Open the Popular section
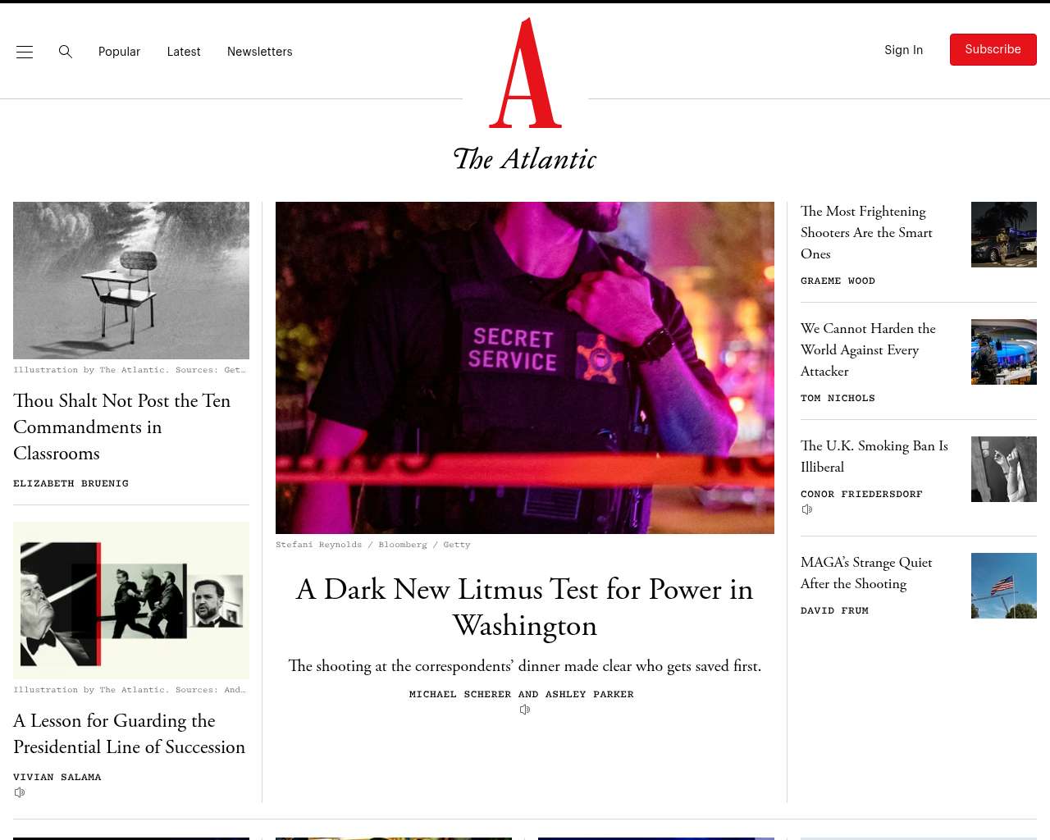 119,52
